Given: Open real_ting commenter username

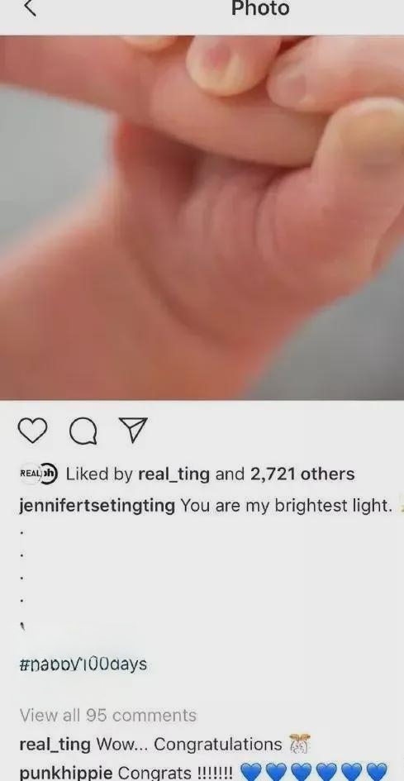Looking at the screenshot, I should point(55,745).
